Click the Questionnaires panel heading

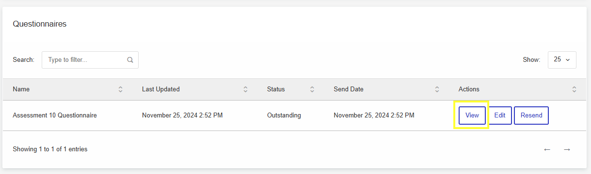pyautogui.click(x=40, y=24)
